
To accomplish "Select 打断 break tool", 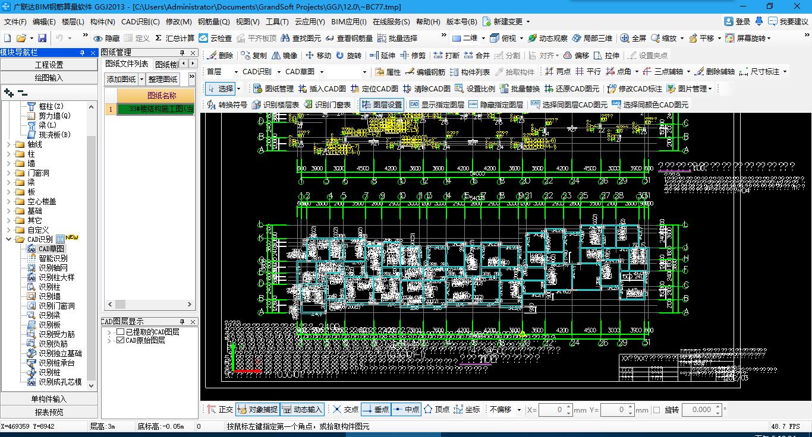I will point(446,55).
